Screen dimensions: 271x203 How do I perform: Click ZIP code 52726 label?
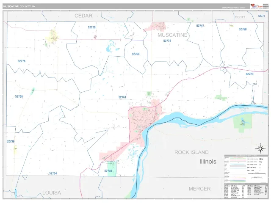click(x=249, y=74)
